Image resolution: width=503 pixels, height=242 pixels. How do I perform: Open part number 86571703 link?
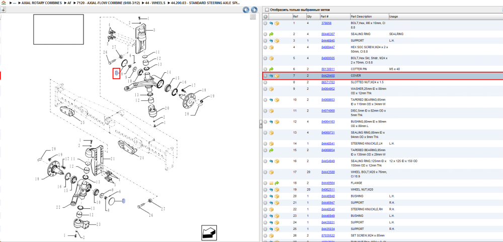[328, 82]
